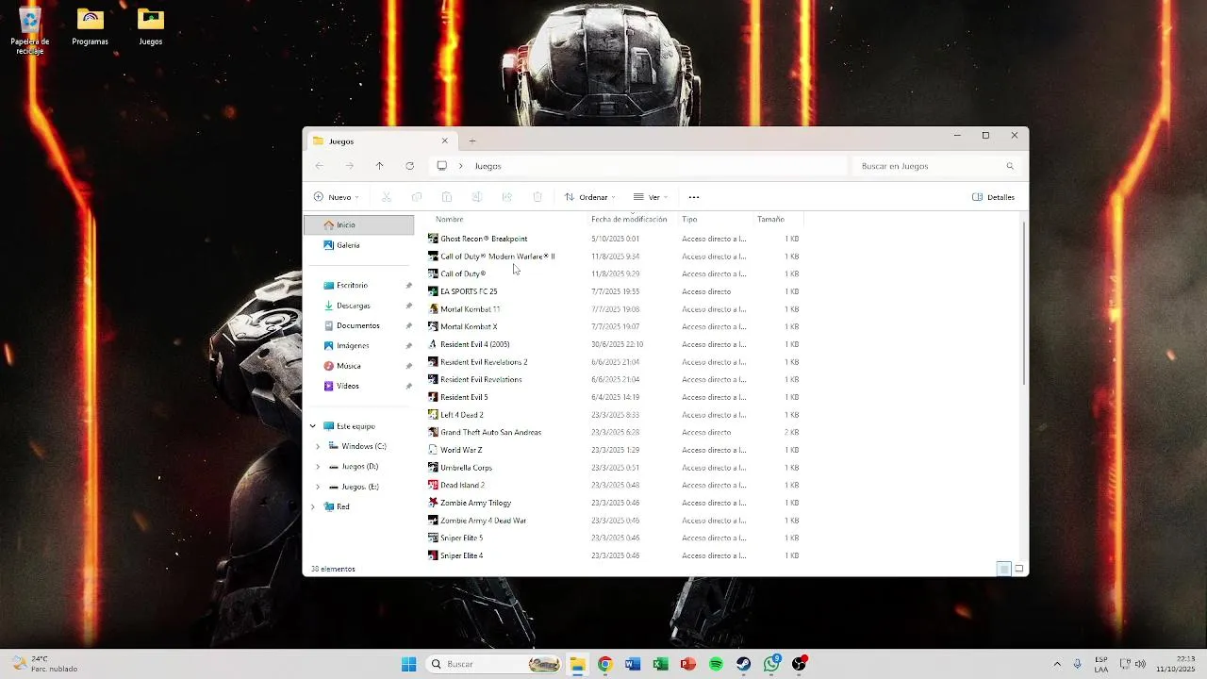Collapse the Este equipo tree node
Image resolution: width=1207 pixels, height=679 pixels.
(x=313, y=426)
